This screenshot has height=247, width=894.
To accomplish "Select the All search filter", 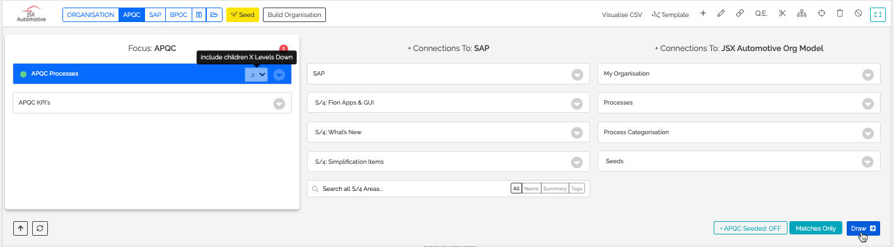I will click(x=516, y=188).
